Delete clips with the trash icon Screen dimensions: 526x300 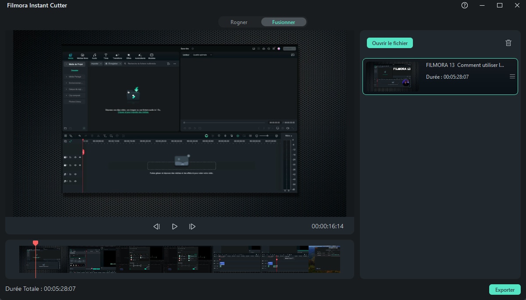[x=508, y=43]
